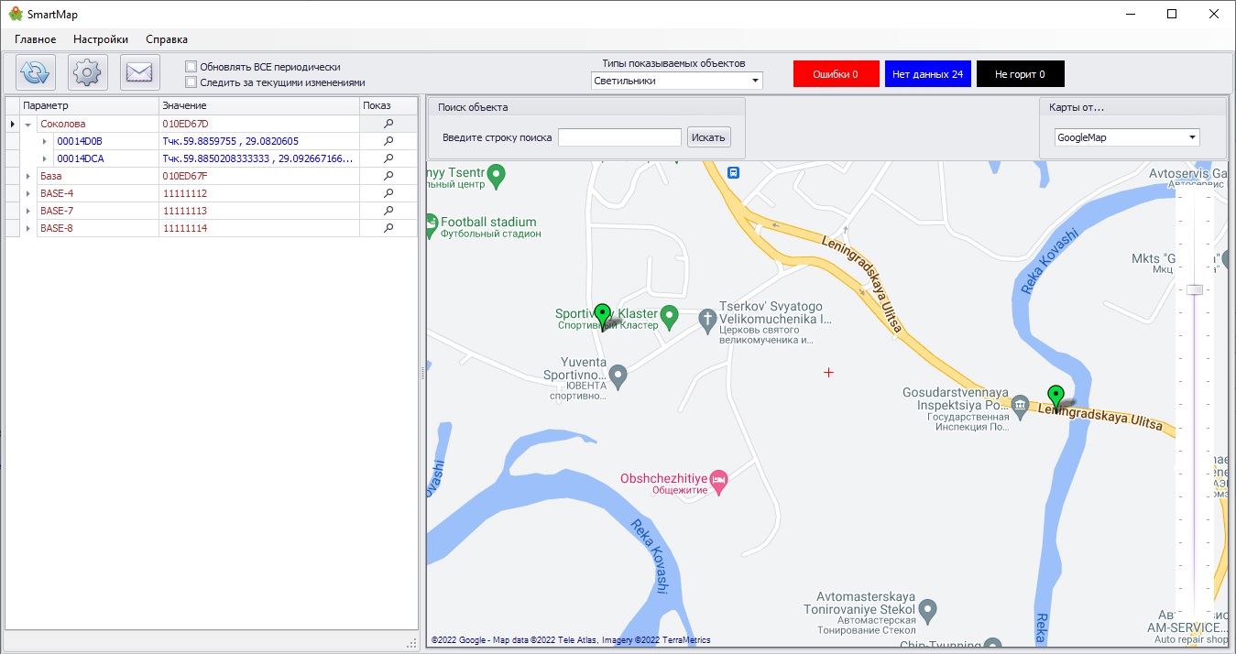Collapse the Соколова tree node

(27, 124)
